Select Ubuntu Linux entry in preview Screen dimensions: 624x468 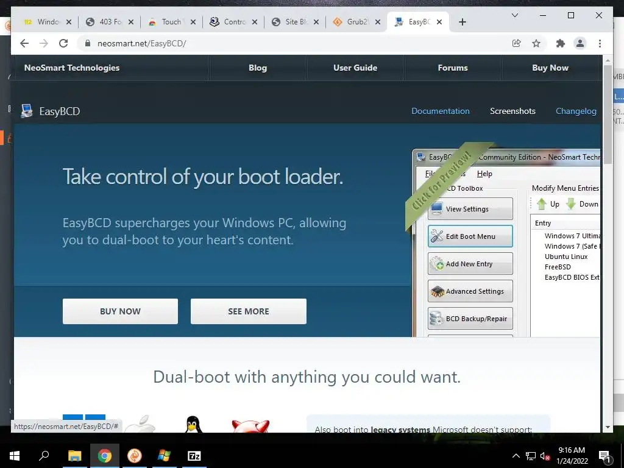(x=566, y=257)
